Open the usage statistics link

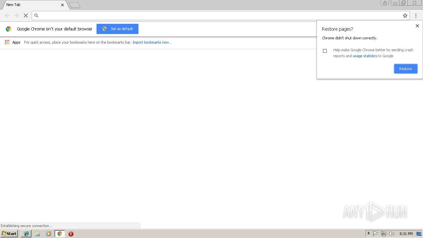pos(365,56)
